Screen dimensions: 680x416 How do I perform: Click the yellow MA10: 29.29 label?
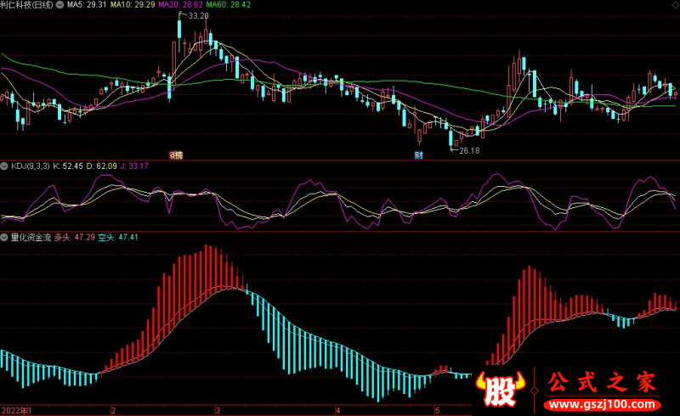[133, 5]
